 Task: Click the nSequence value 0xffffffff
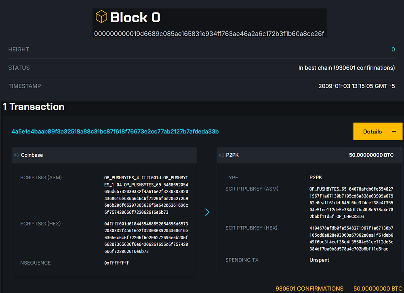pos(117,263)
